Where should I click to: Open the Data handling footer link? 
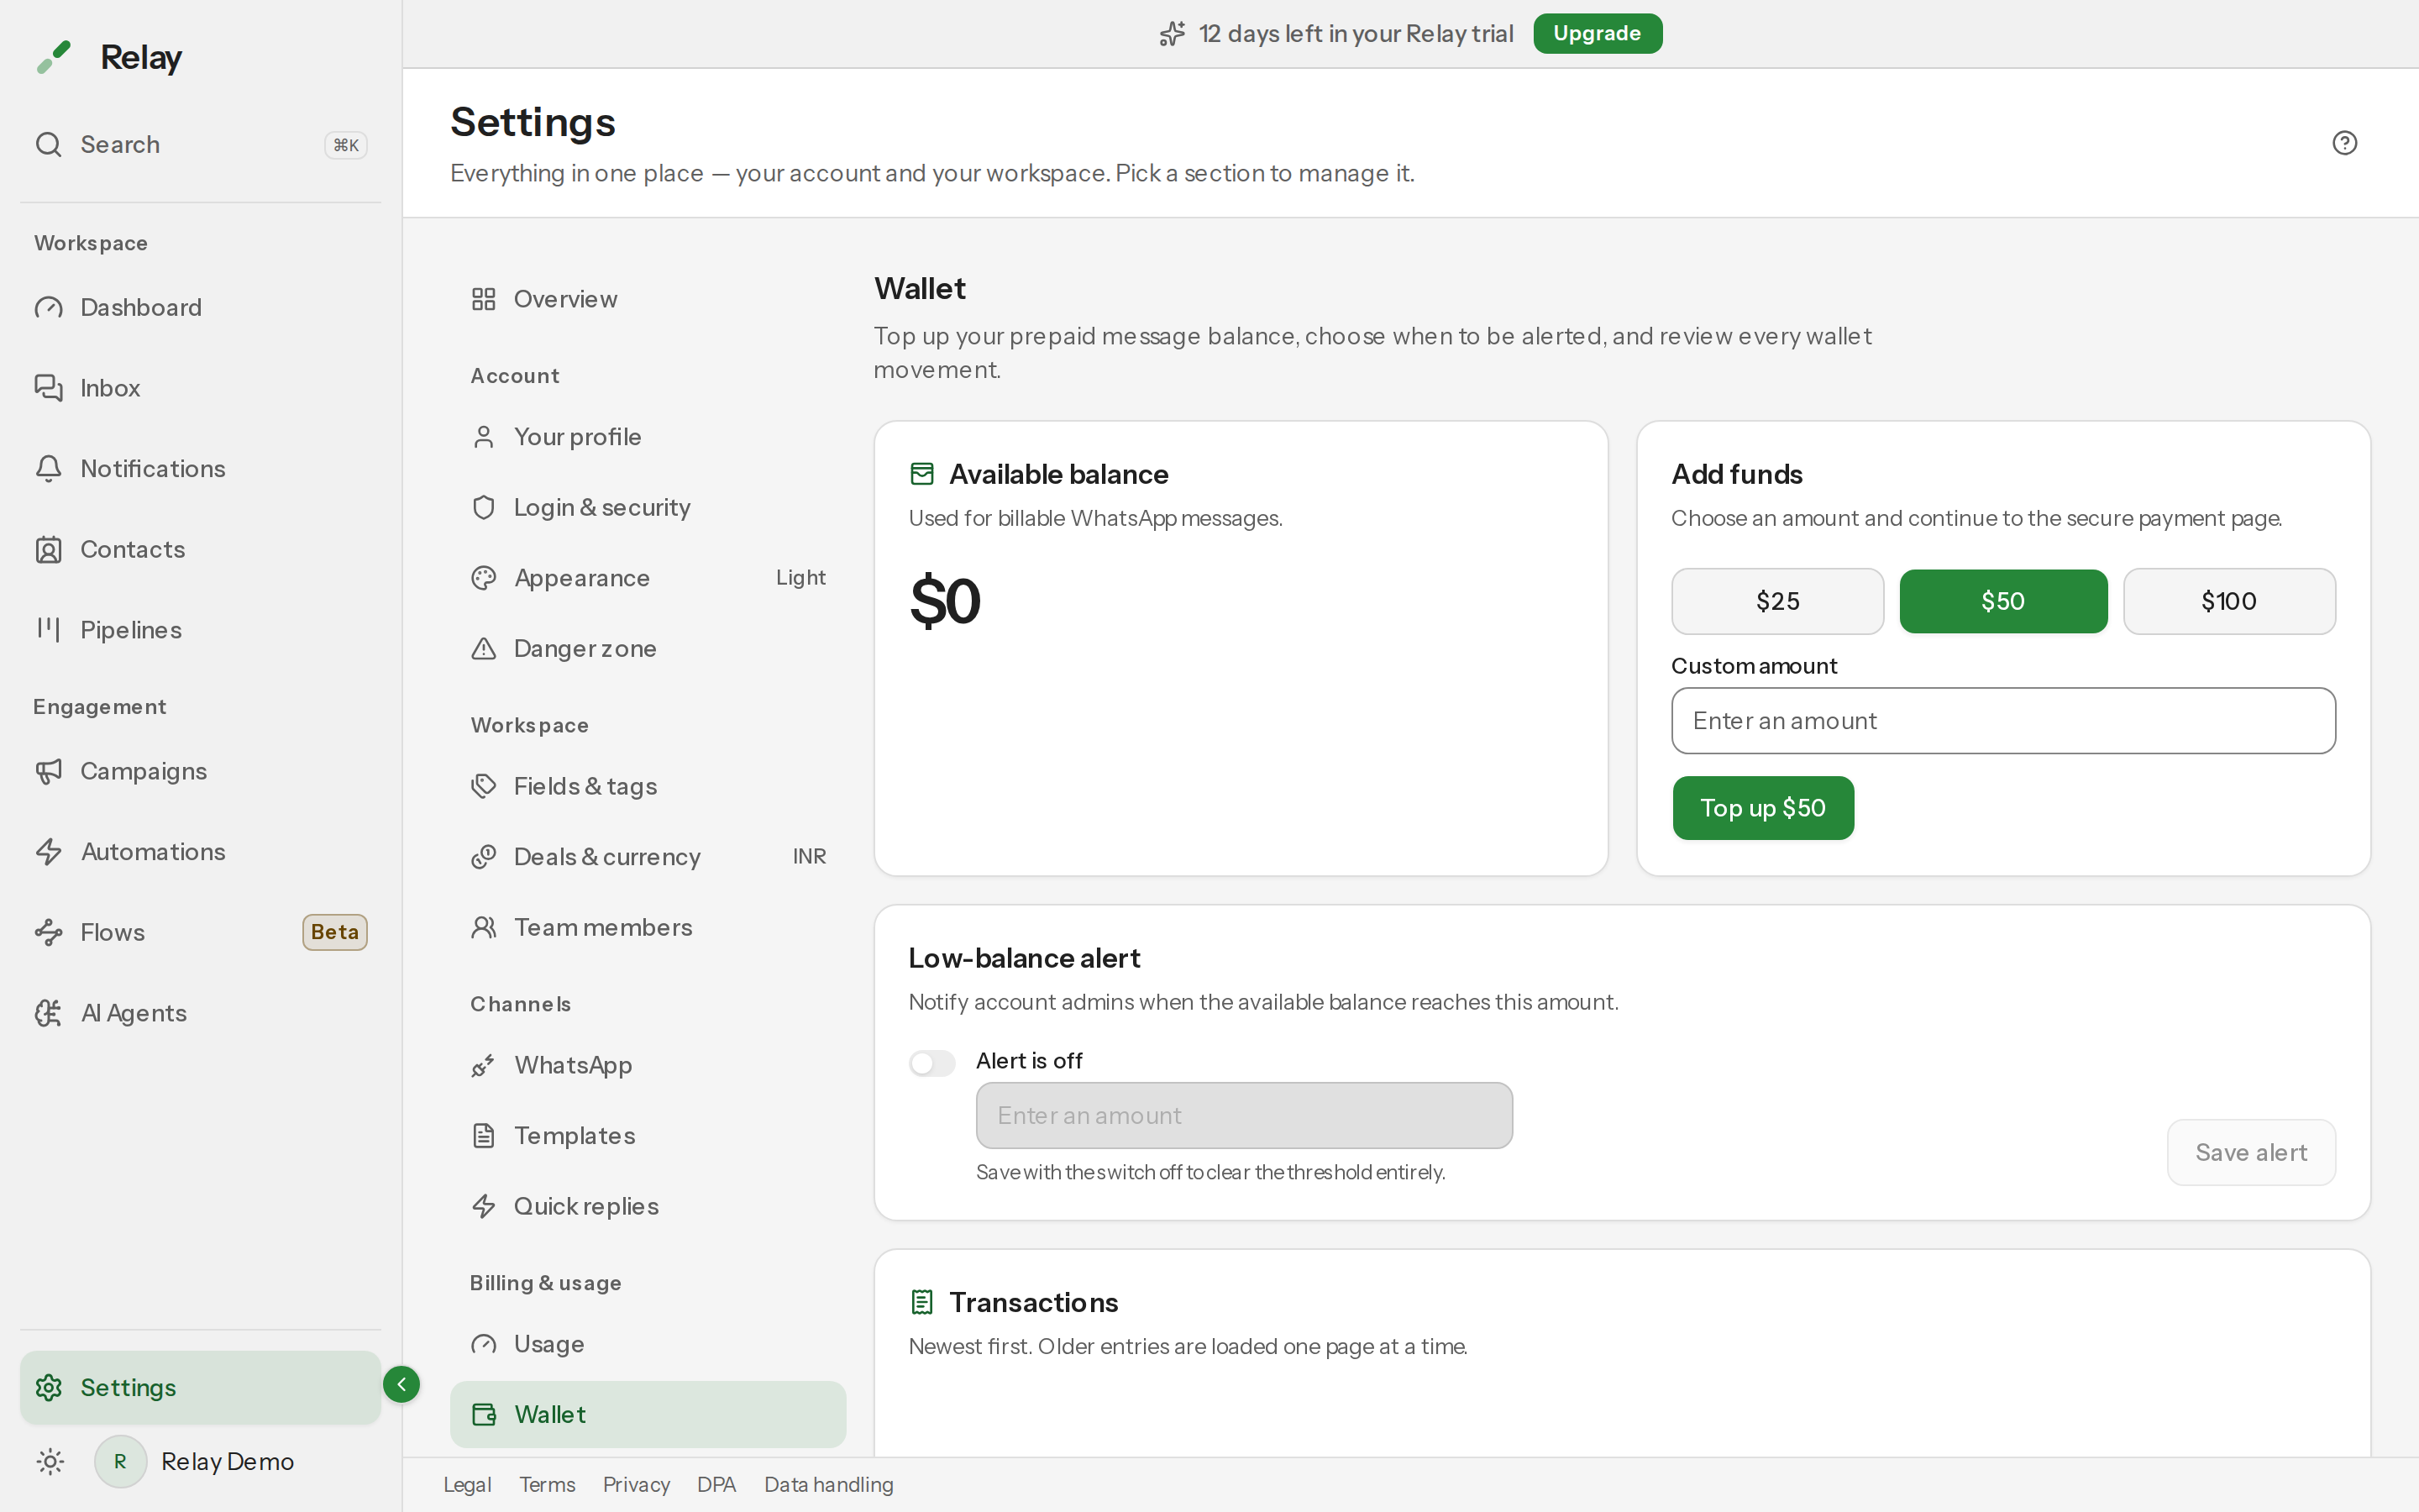[829, 1484]
